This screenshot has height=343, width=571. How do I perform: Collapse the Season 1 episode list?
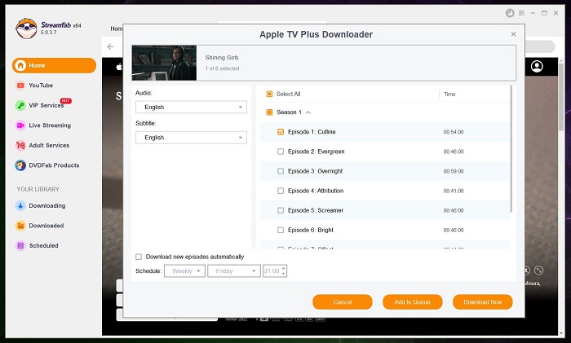[x=308, y=112]
